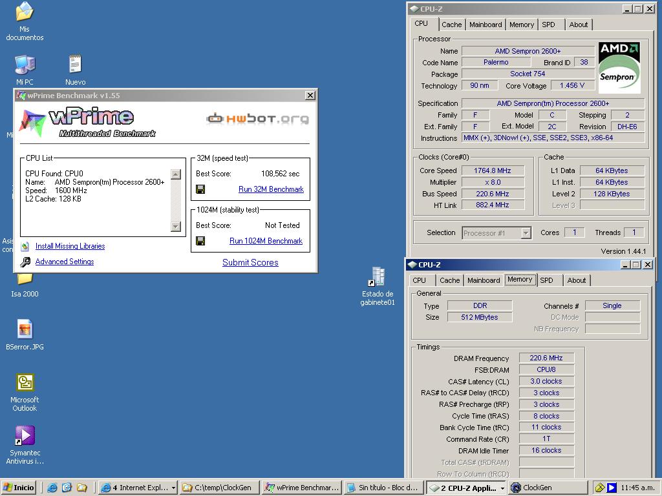Click the Channels # value Single
This screenshot has height=496, width=662.
(x=612, y=305)
